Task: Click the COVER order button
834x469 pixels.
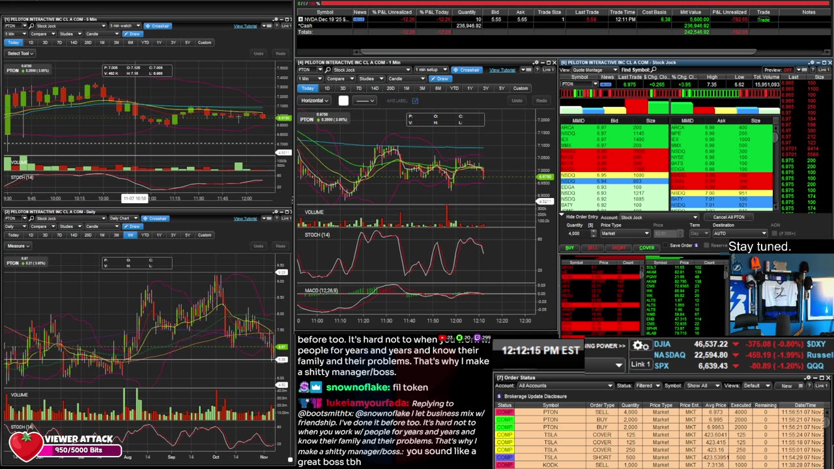Action: (646, 248)
